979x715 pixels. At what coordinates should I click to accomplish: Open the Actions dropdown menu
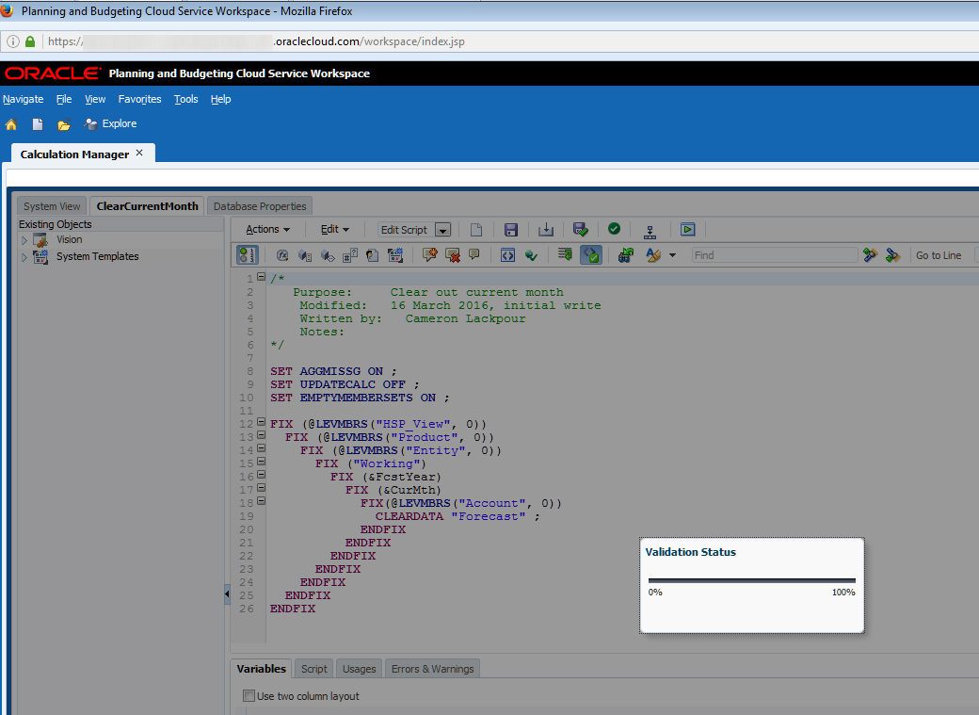point(267,230)
